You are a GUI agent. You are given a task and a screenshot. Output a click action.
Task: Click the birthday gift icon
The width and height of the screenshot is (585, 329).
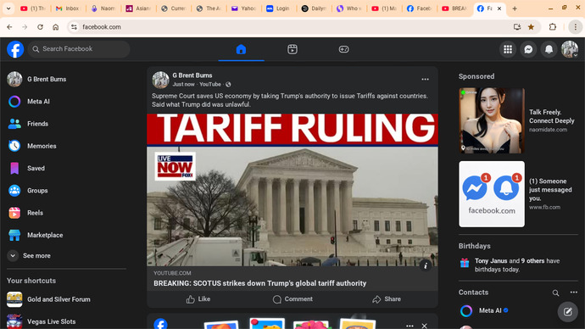pyautogui.click(x=465, y=263)
